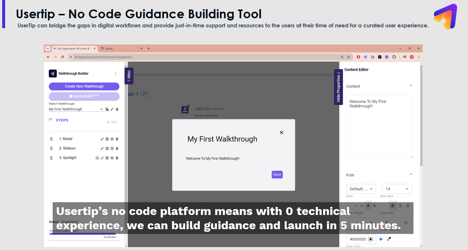
Task: Go back in the browser
Action: 48,57
